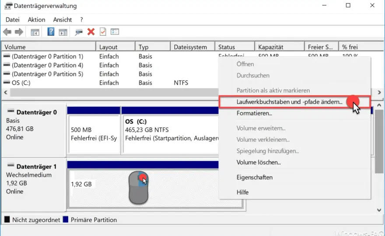The height and width of the screenshot is (236, 385).
Task: Open the ? help menu
Action: (x=81, y=20)
